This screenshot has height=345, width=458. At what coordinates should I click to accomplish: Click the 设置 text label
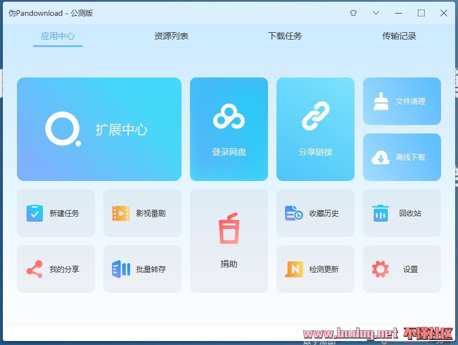pyautogui.click(x=411, y=269)
